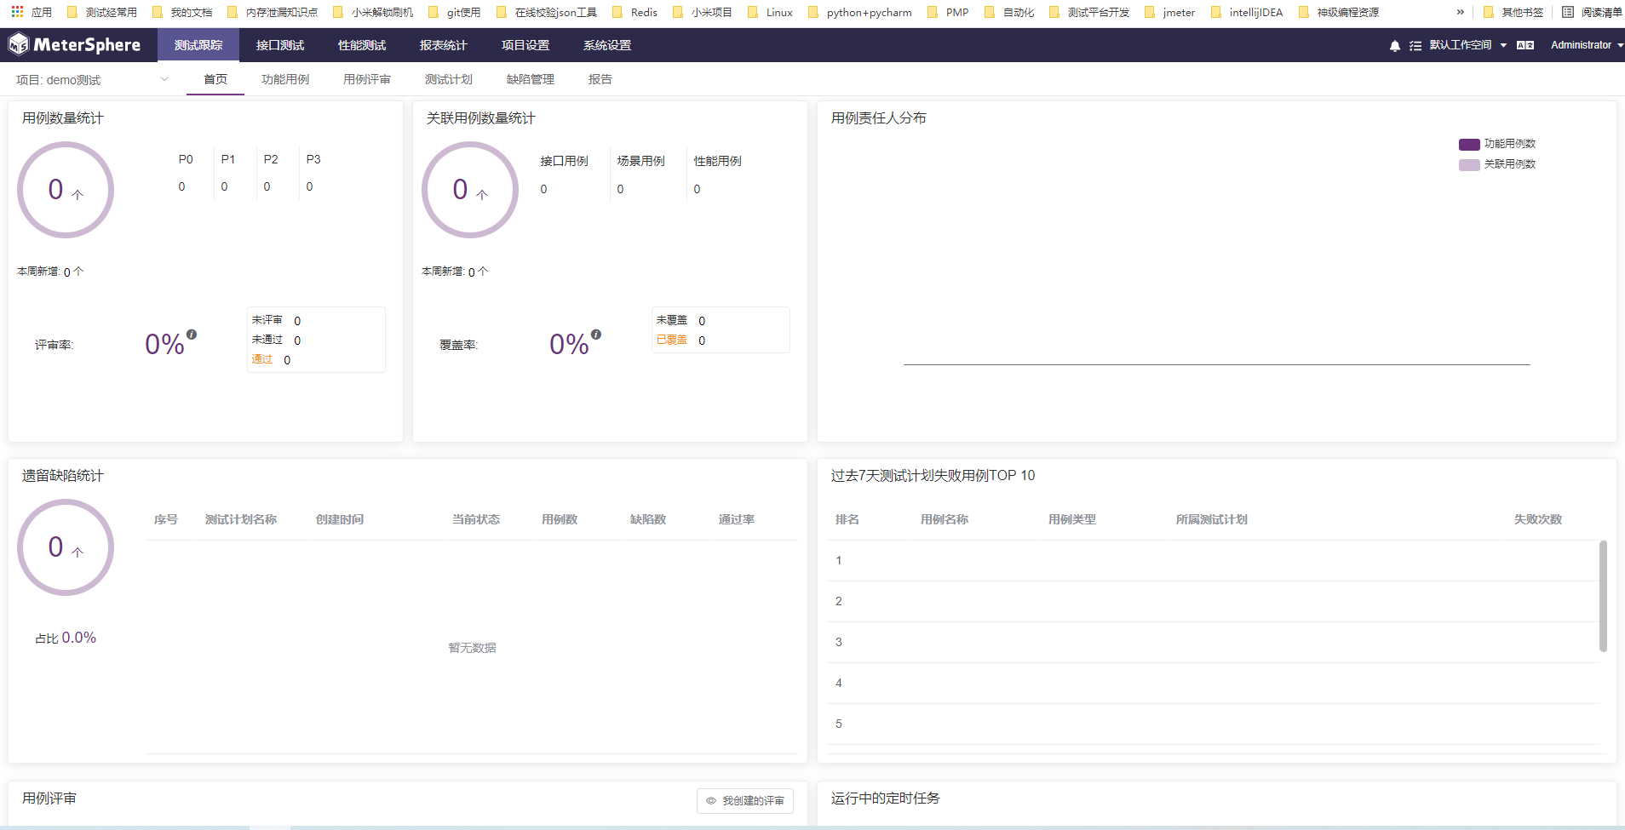Open the task list icon in header
Viewport: 1625px width, 830px height.
pos(1415,46)
